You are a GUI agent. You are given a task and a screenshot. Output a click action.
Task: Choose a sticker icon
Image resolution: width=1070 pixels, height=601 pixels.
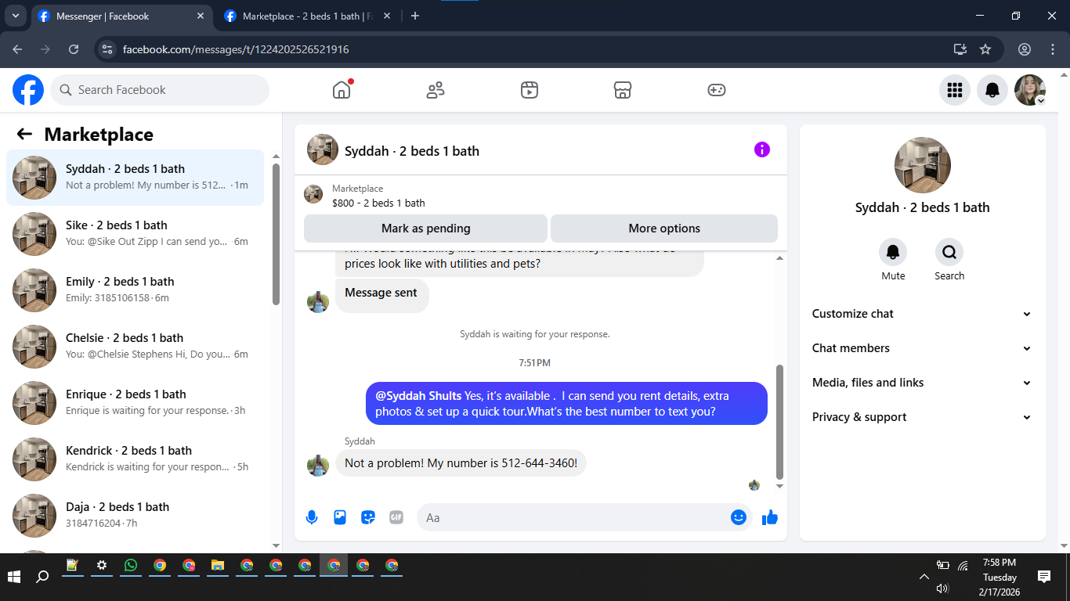point(368,517)
